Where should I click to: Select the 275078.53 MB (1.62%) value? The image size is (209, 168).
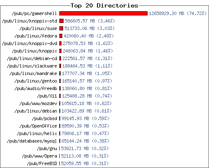click(x=88, y=43)
